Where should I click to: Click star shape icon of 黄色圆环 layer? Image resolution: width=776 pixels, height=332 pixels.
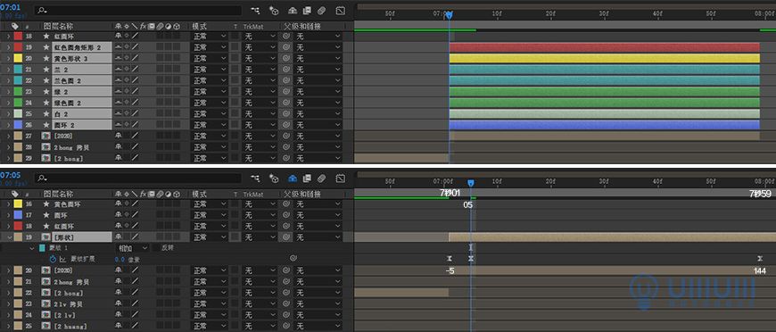46,204
